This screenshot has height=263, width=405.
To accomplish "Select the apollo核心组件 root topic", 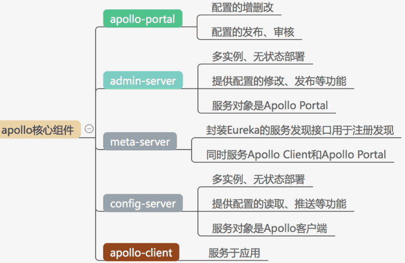I will pos(40,129).
